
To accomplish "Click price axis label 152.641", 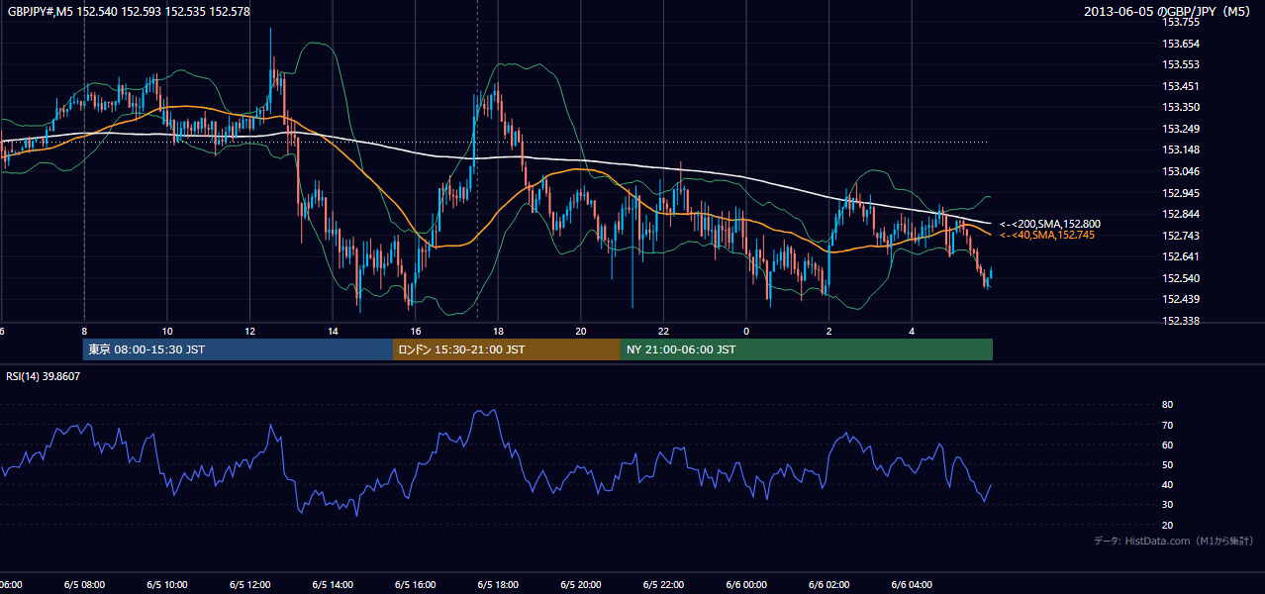I will coord(1182,257).
